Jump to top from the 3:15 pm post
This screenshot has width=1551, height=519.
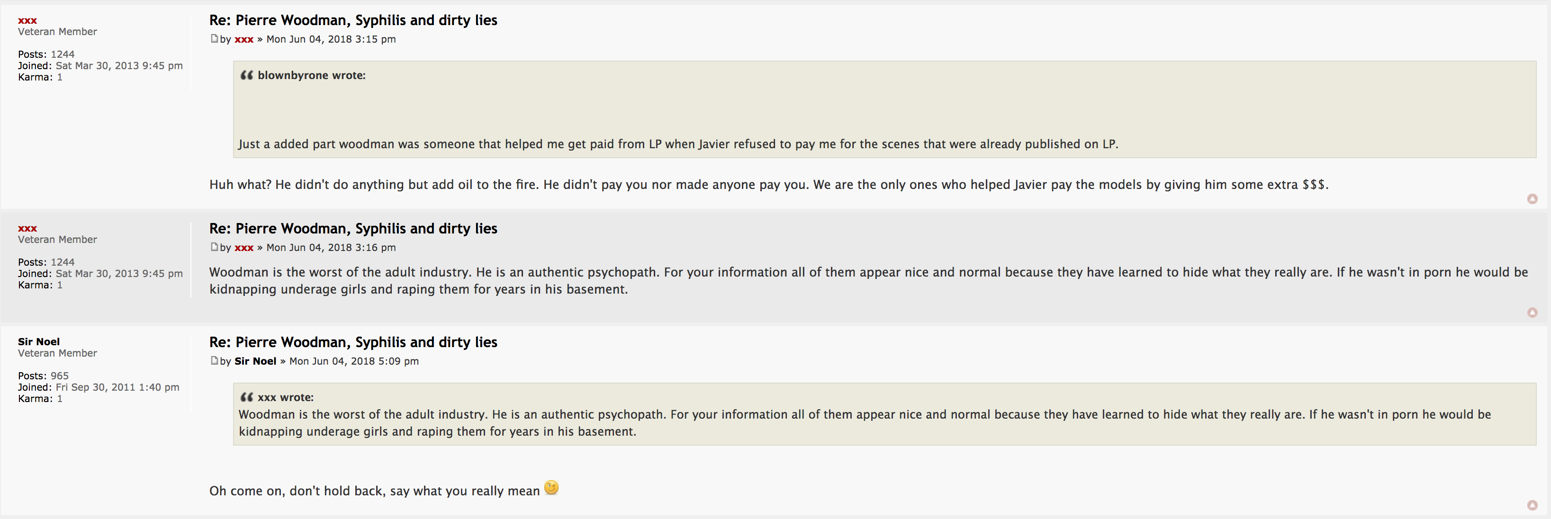point(1533,199)
